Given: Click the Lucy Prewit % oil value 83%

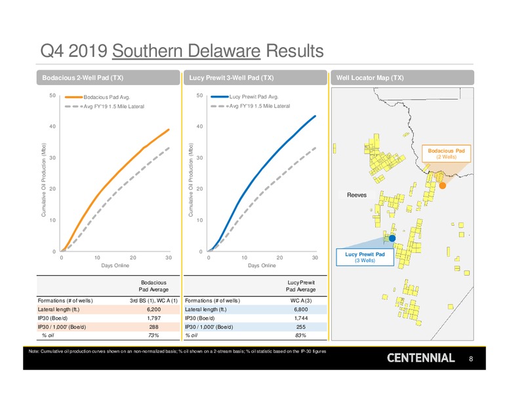Looking at the screenshot, I should click(x=301, y=335).
